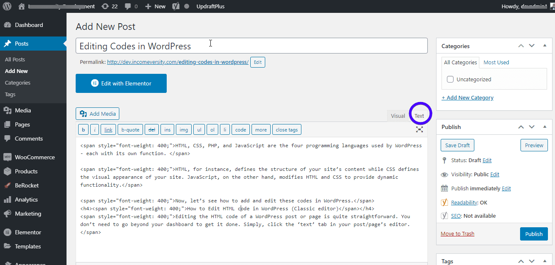Open the Pages menu
Image resolution: width=555 pixels, height=265 pixels.
click(x=33, y=124)
